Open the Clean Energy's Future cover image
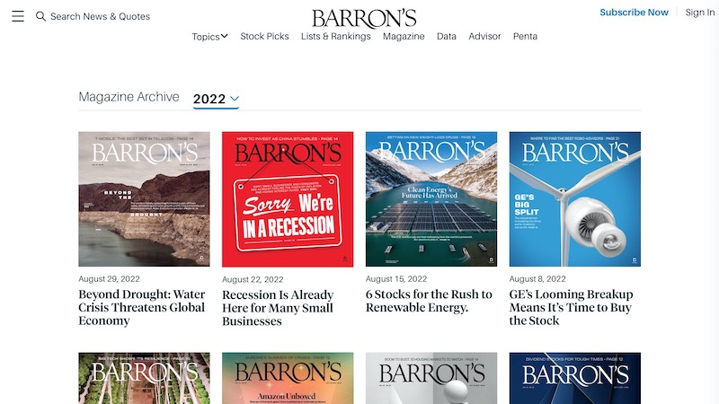The height and width of the screenshot is (404, 719). coord(431,199)
